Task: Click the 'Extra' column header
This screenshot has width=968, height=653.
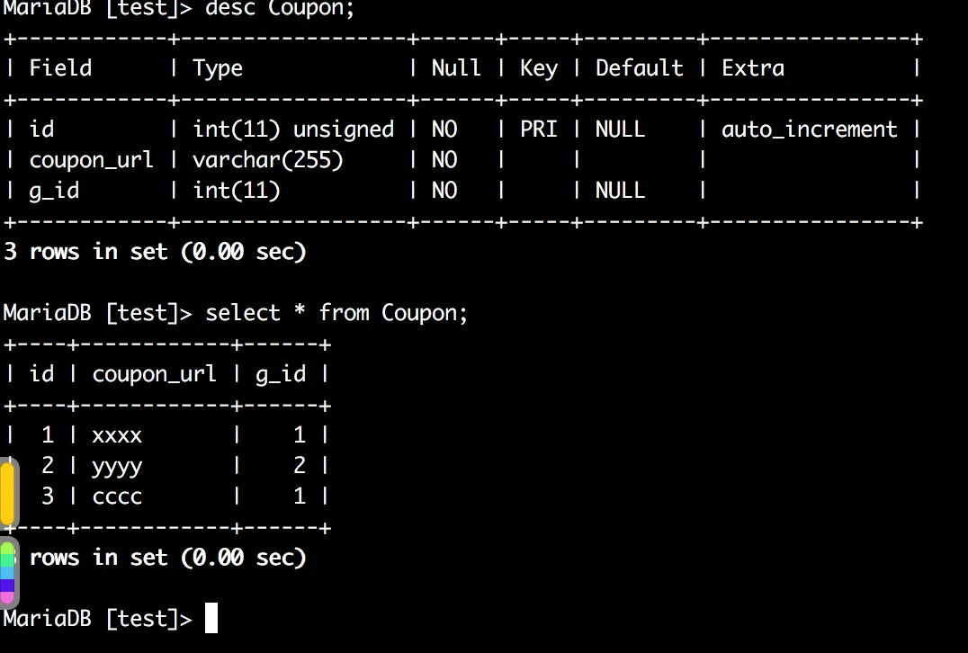Action: [753, 68]
